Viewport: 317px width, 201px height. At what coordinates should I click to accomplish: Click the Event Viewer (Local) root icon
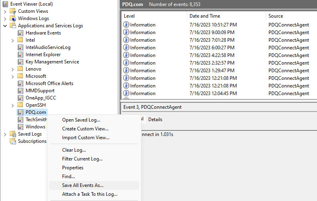click(5, 4)
